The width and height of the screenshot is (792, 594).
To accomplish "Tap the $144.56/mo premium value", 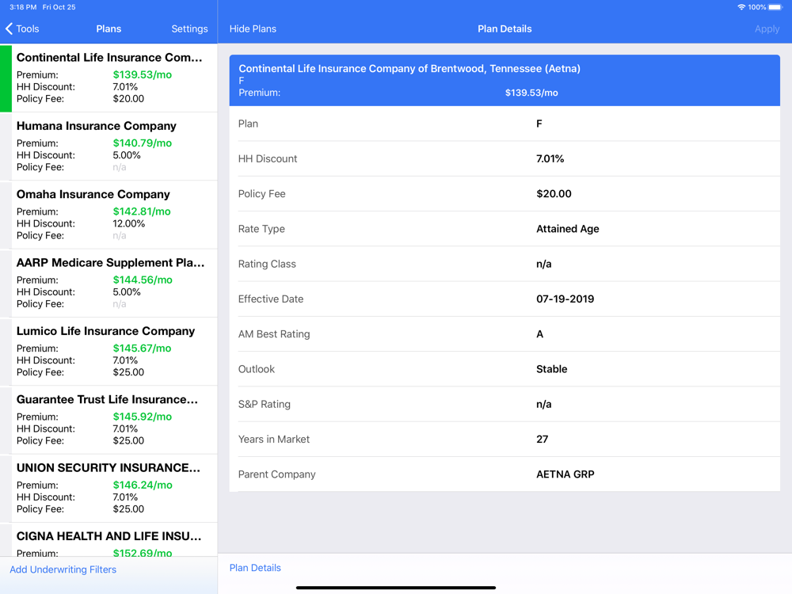I will click(x=143, y=280).
